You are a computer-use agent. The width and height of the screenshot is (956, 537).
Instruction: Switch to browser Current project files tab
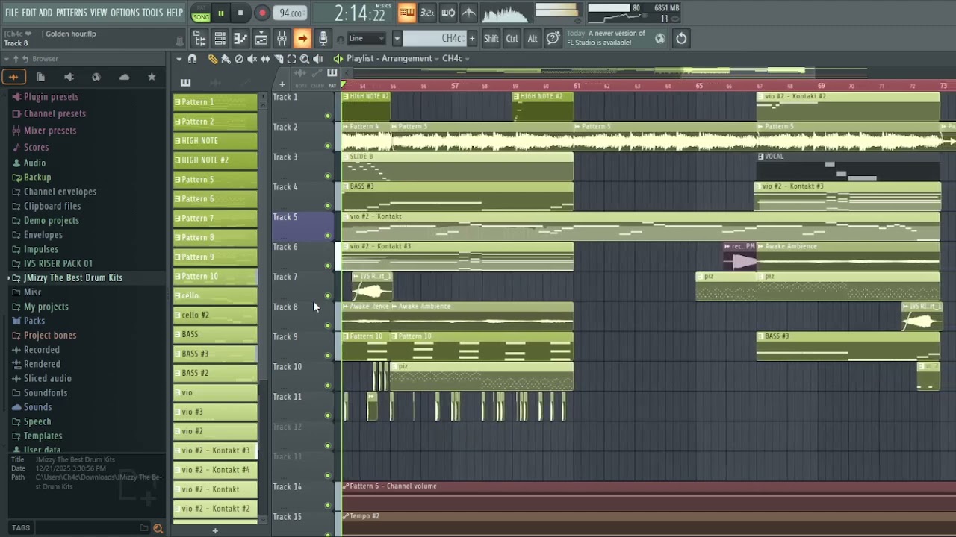pyautogui.click(x=41, y=77)
